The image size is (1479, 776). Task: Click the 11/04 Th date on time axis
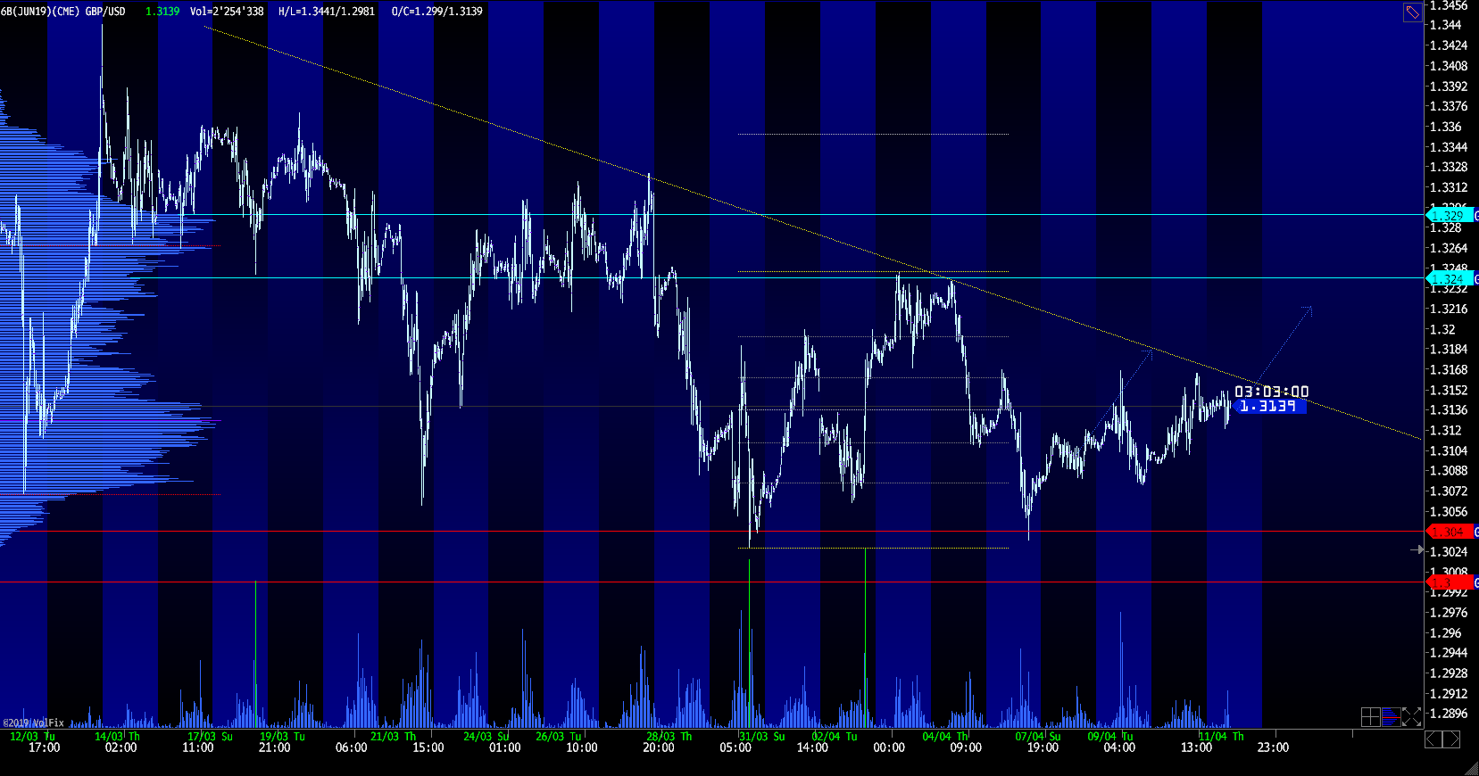[x=1220, y=737]
